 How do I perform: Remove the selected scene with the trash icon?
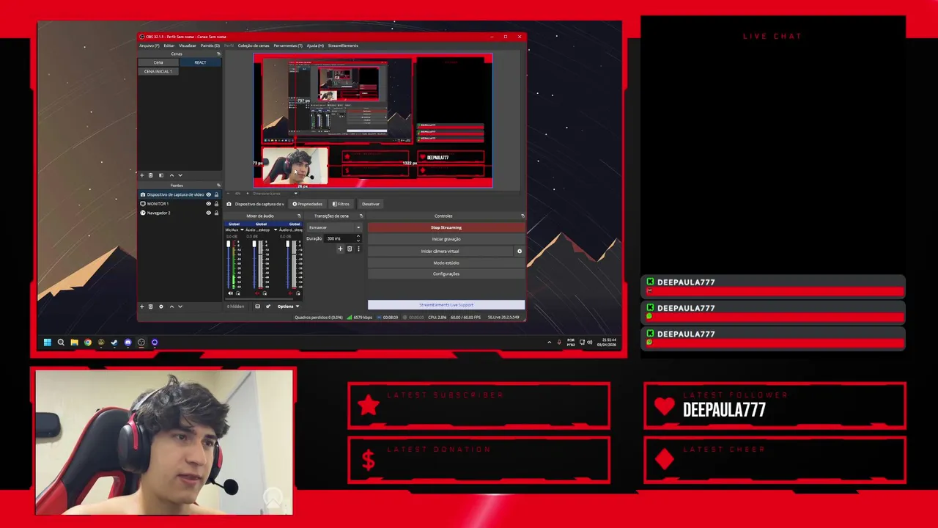tap(151, 175)
